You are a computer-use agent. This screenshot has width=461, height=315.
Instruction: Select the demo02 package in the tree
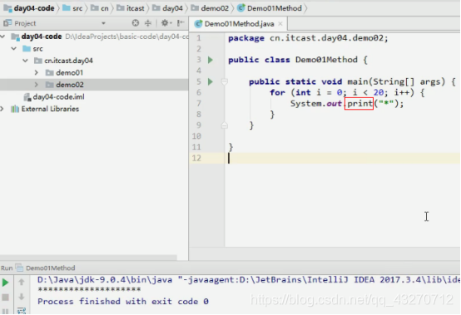pos(70,85)
